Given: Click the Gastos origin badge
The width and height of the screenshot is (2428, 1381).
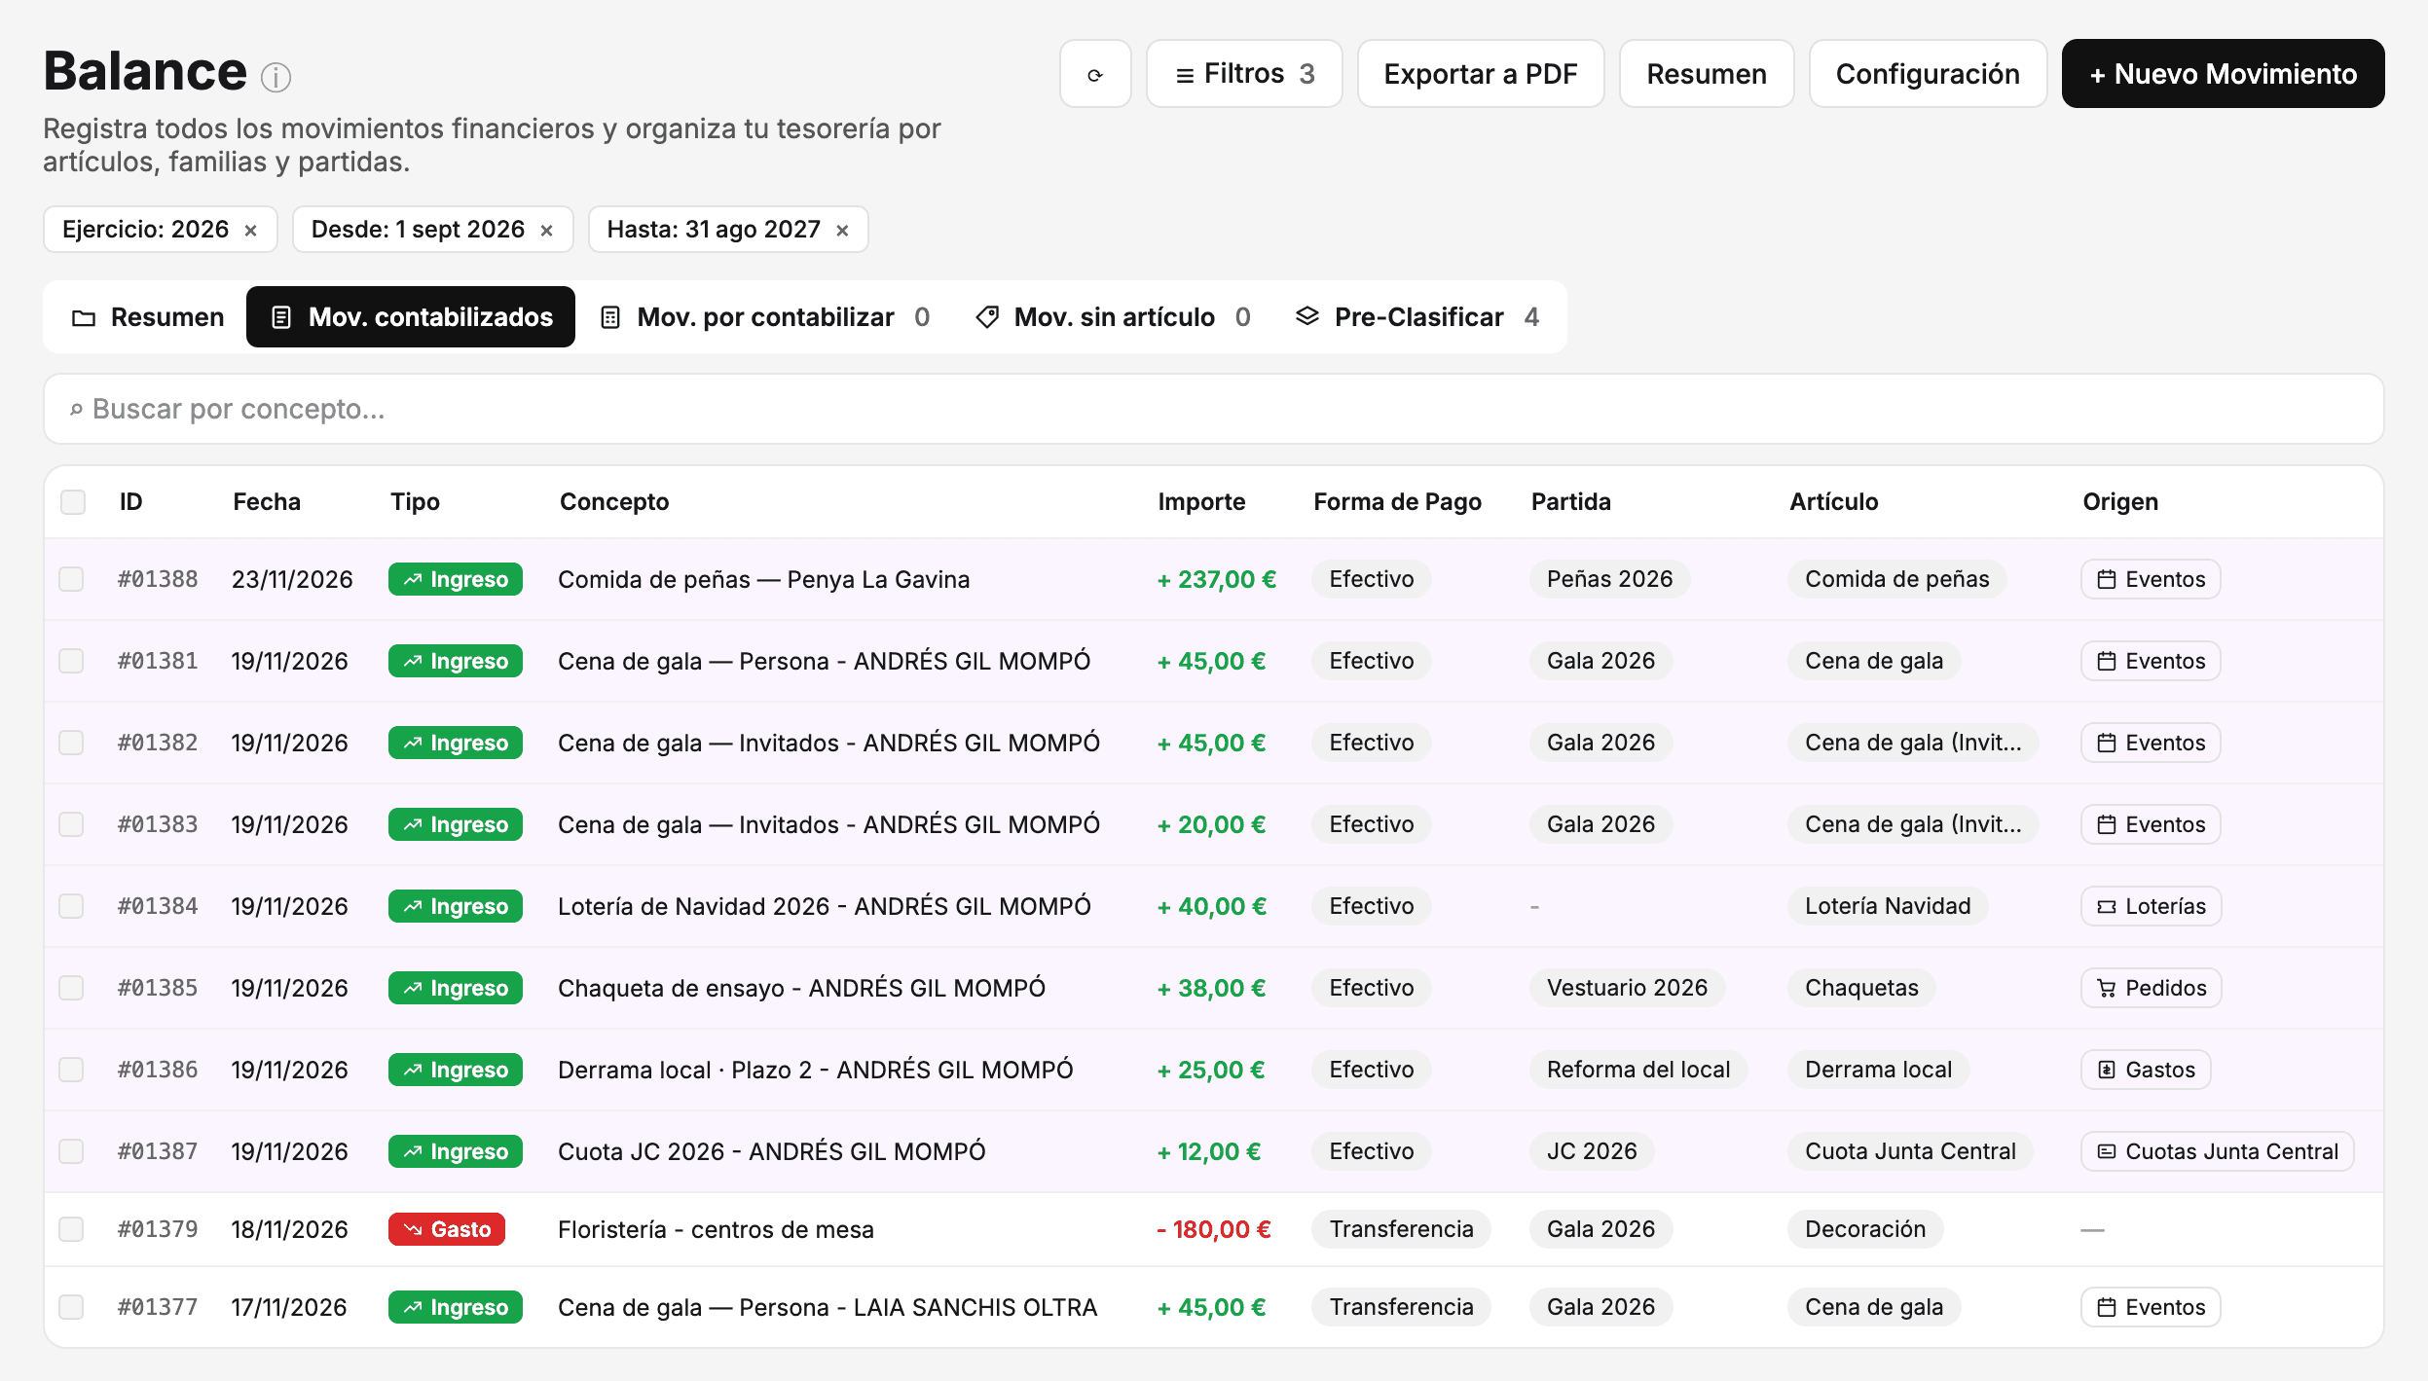Looking at the screenshot, I should pyautogui.click(x=2146, y=1070).
